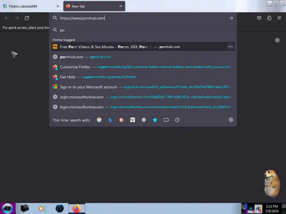Open the Save to Pocket button
The height and width of the screenshot is (214, 286).
tap(259, 18)
